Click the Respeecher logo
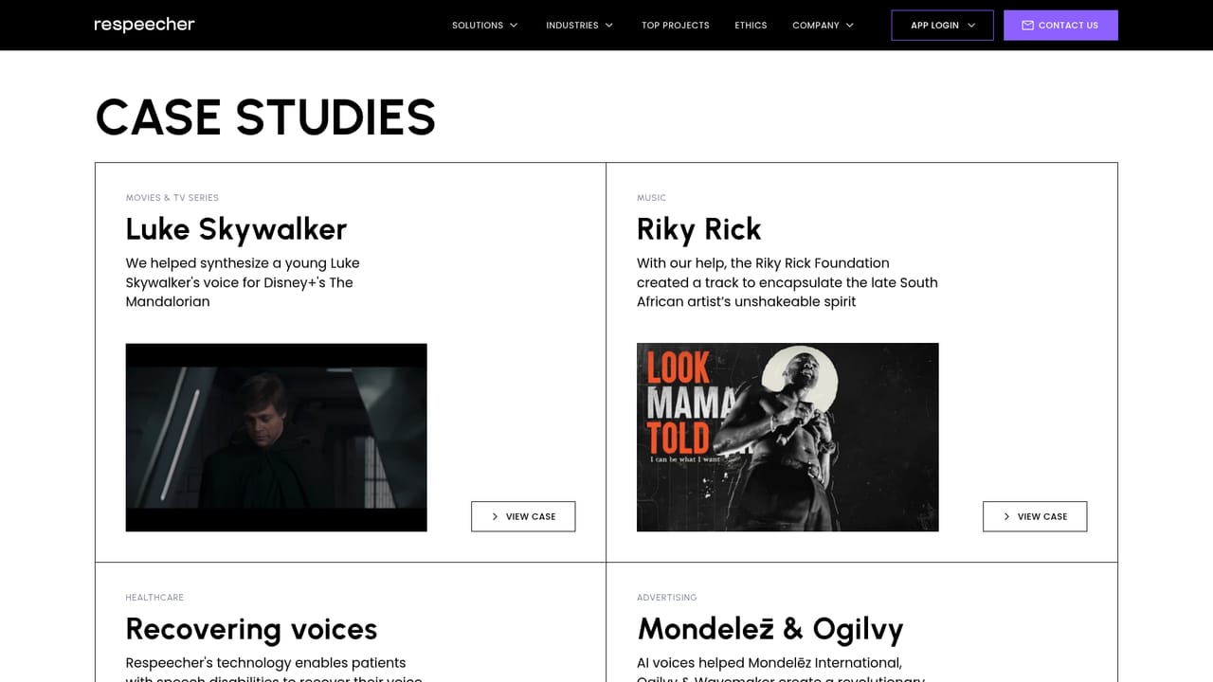 coord(144,25)
